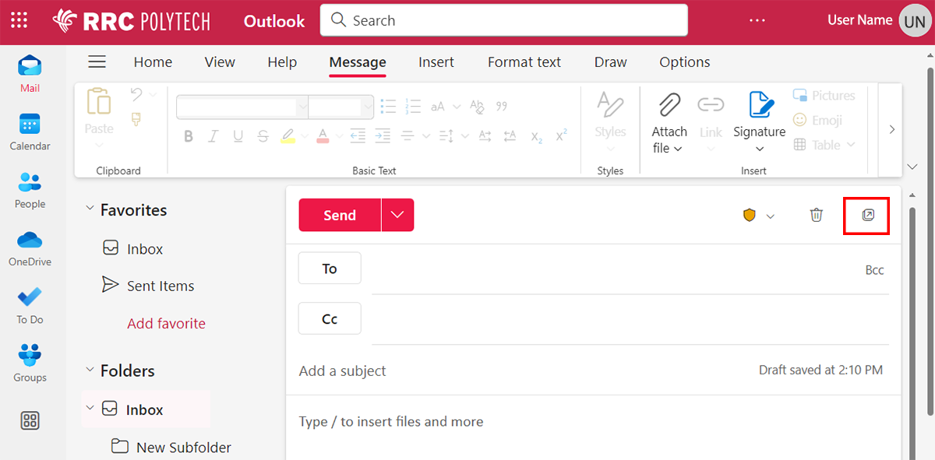Image resolution: width=935 pixels, height=460 pixels.
Task: Expand the Signature dropdown
Action: (759, 149)
